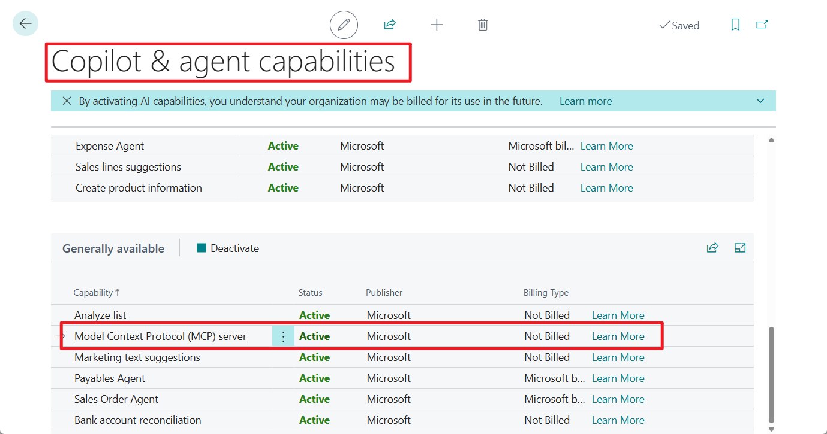This screenshot has width=827, height=434.
Task: Open Learn More for MCP server row
Action: pyautogui.click(x=618, y=336)
